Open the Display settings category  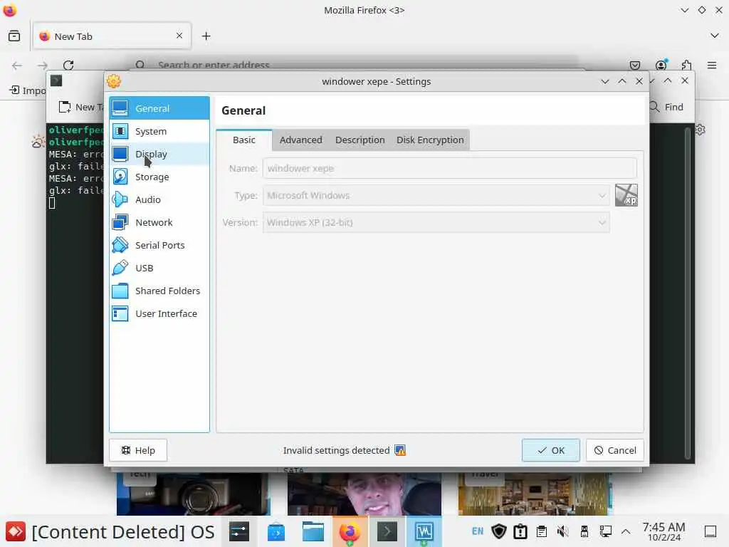[159, 154]
